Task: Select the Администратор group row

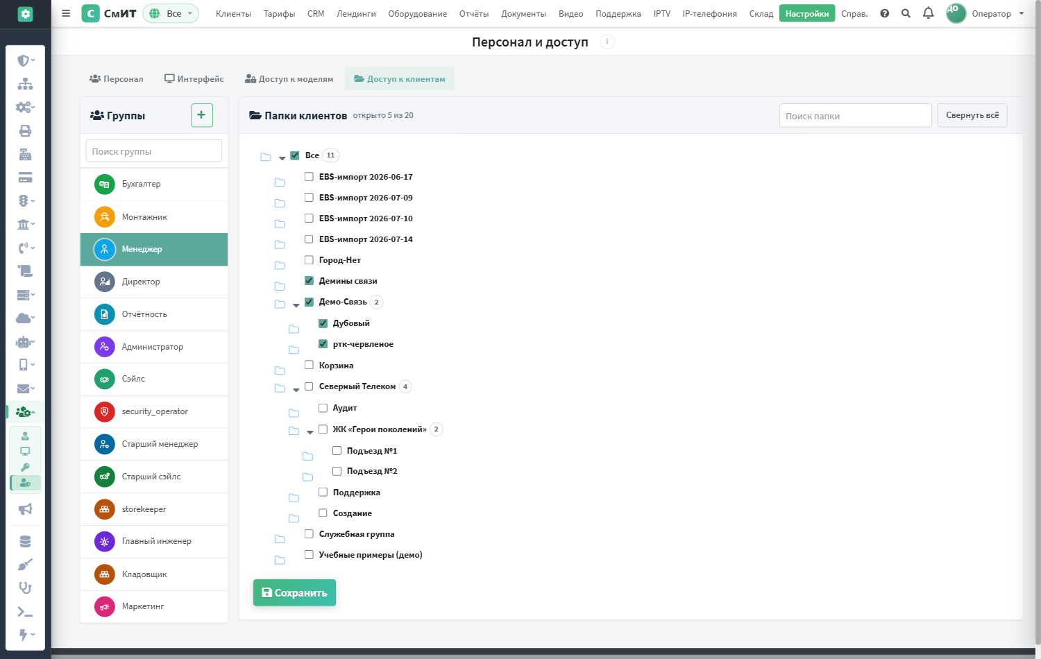Action: (154, 347)
